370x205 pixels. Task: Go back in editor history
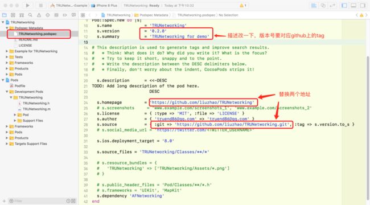point(90,15)
